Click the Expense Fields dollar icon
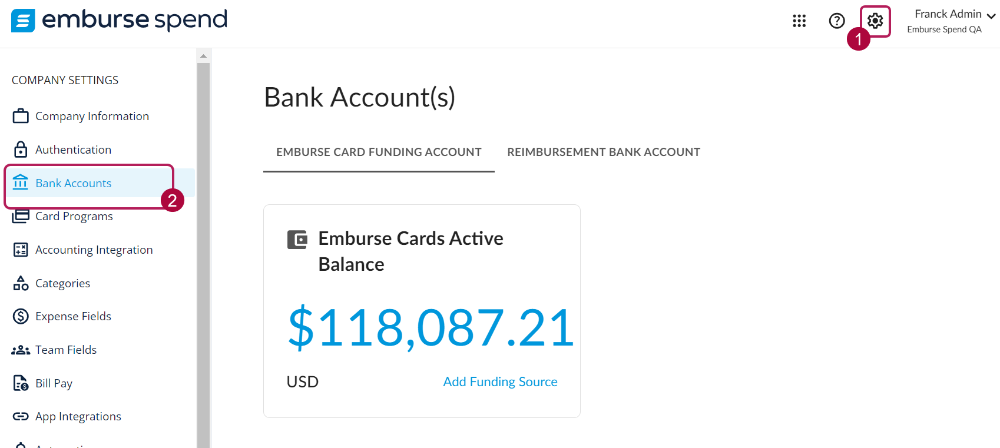Viewport: 1000px width, 448px height. (x=21, y=316)
